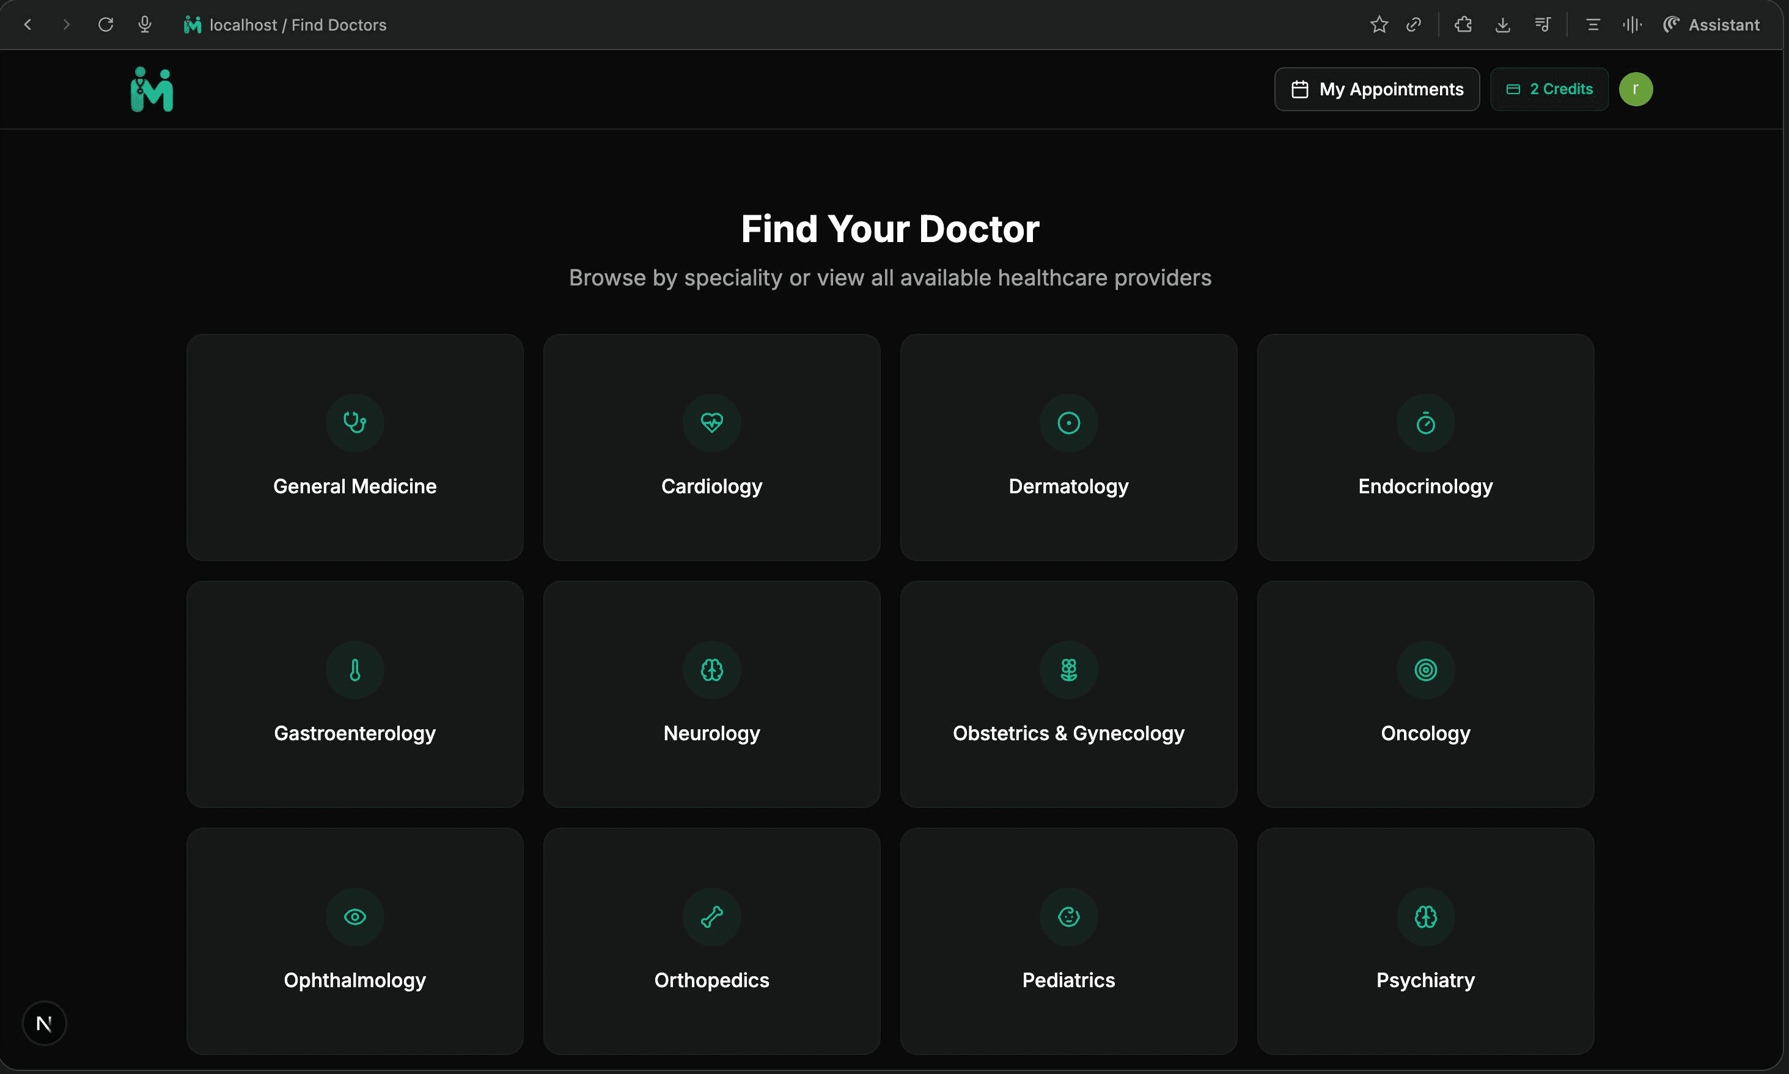The image size is (1789, 1074).
Task: Open My Appointments
Action: 1376,88
